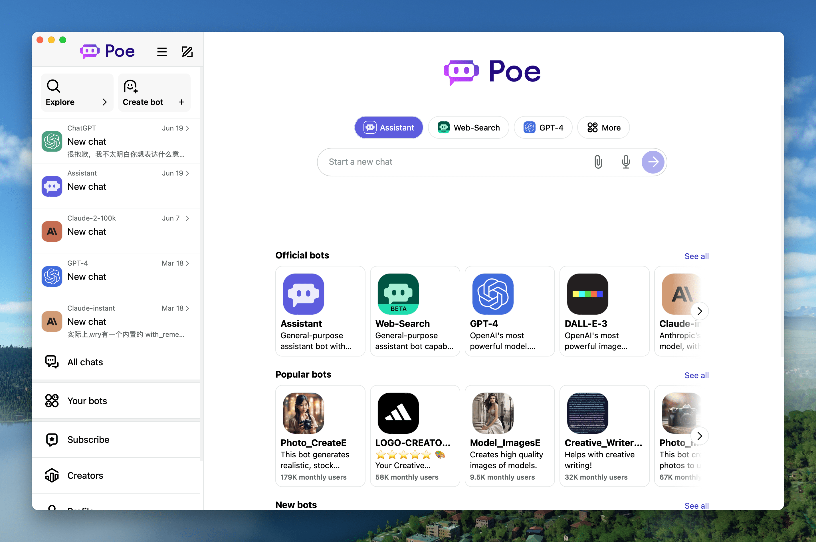Screen dimensions: 816x542
Task: Open the hamburger menu
Action: click(162, 51)
